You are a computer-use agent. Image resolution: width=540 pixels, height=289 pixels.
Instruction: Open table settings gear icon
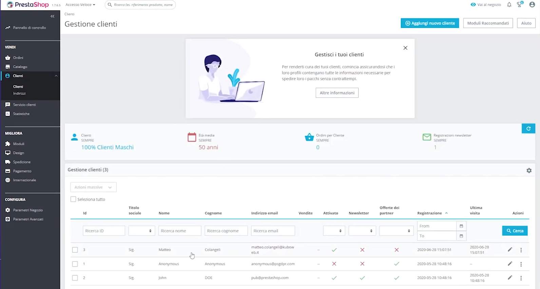click(x=529, y=171)
